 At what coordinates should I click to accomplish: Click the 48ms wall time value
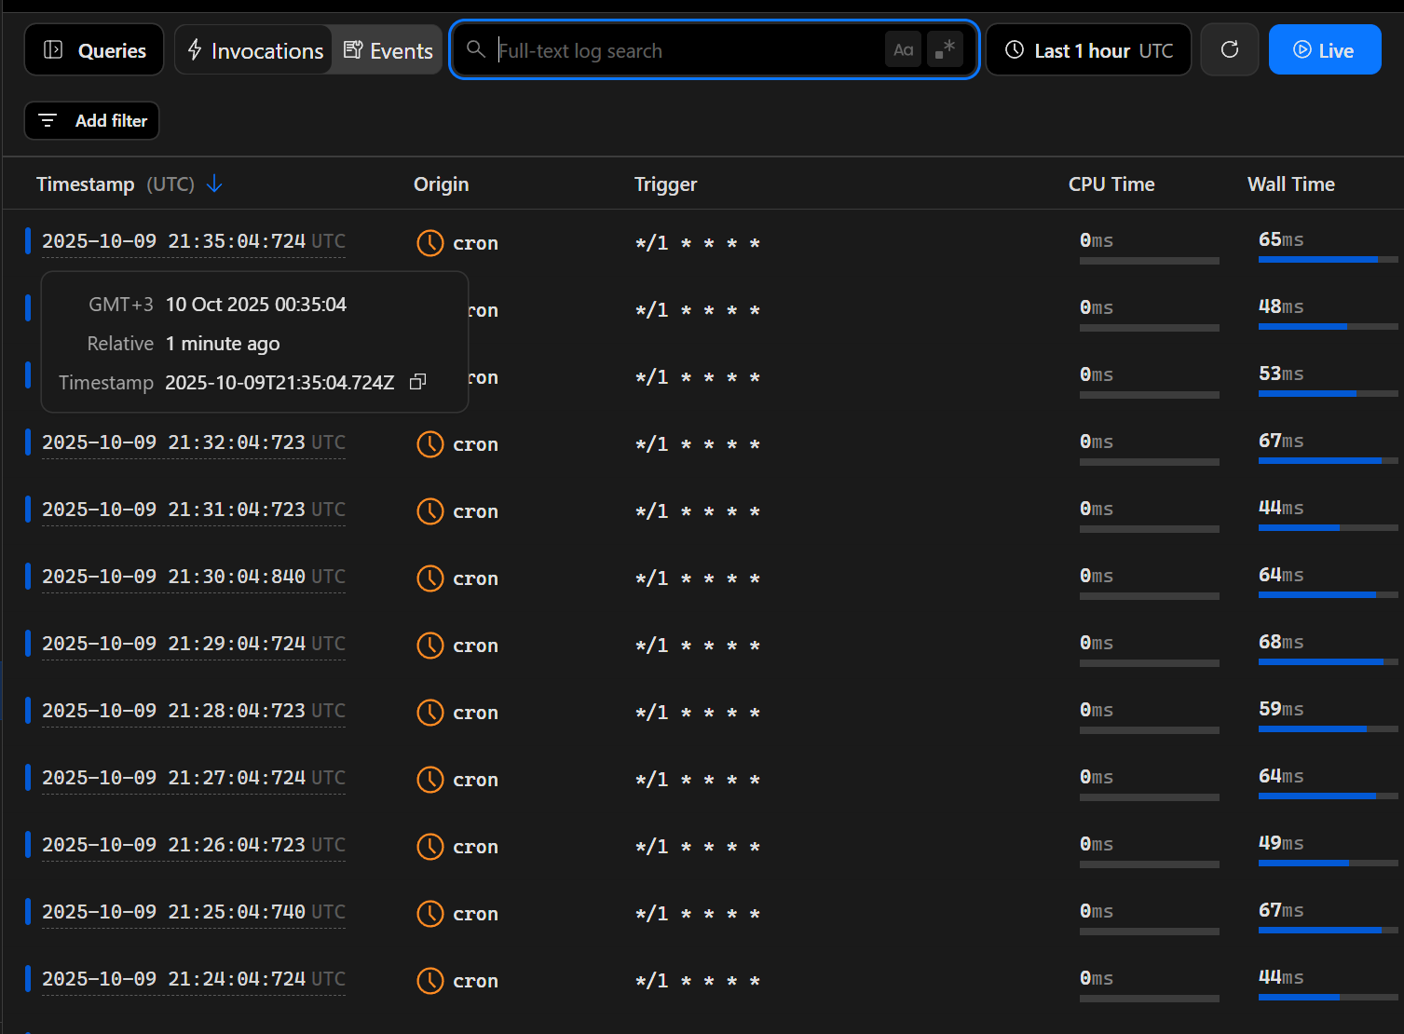tap(1281, 306)
